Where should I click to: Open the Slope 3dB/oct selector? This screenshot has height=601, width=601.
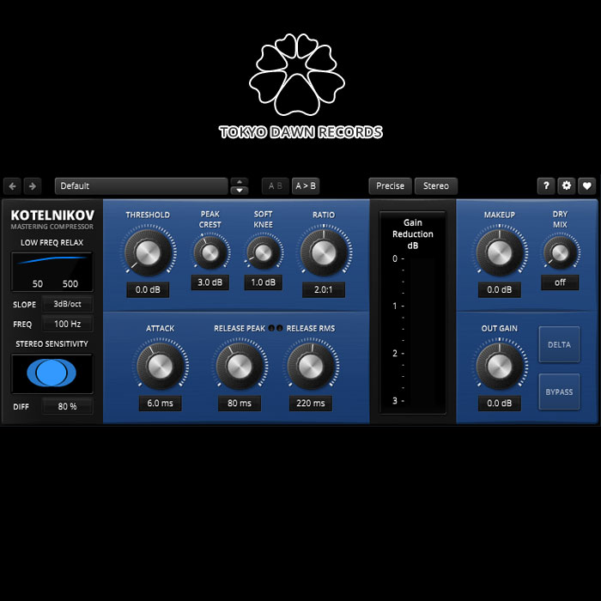[68, 304]
